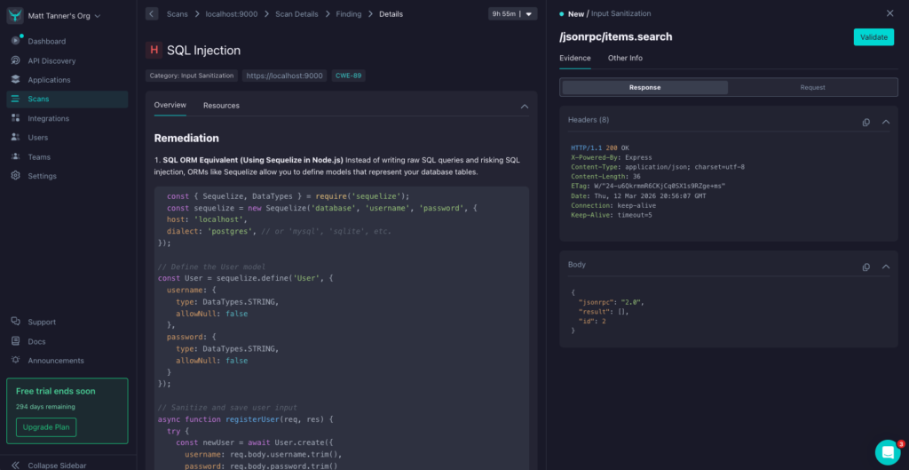
Task: Click the /jsonrpc/items.search endpoint title
Action: click(616, 37)
